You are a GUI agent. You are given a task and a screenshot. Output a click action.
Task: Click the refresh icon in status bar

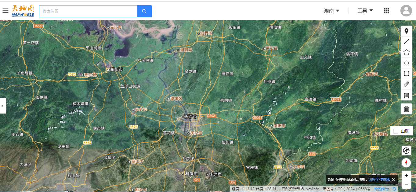point(394,189)
